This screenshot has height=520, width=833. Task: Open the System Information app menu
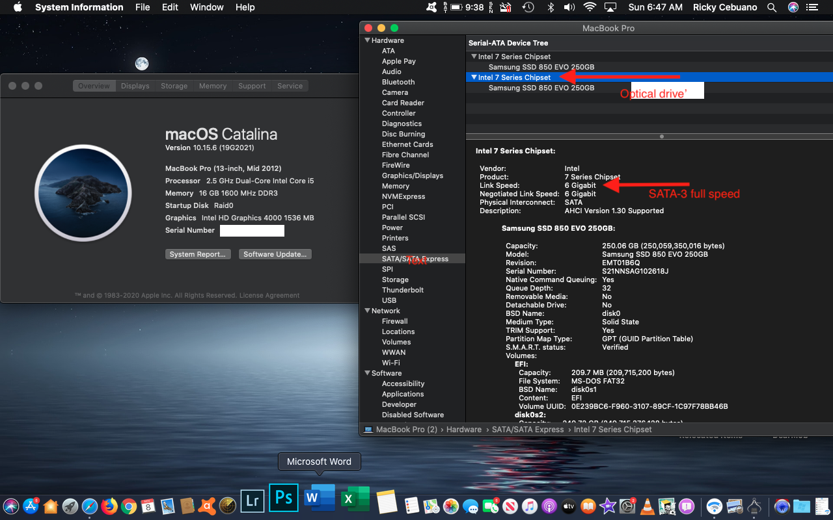(79, 7)
